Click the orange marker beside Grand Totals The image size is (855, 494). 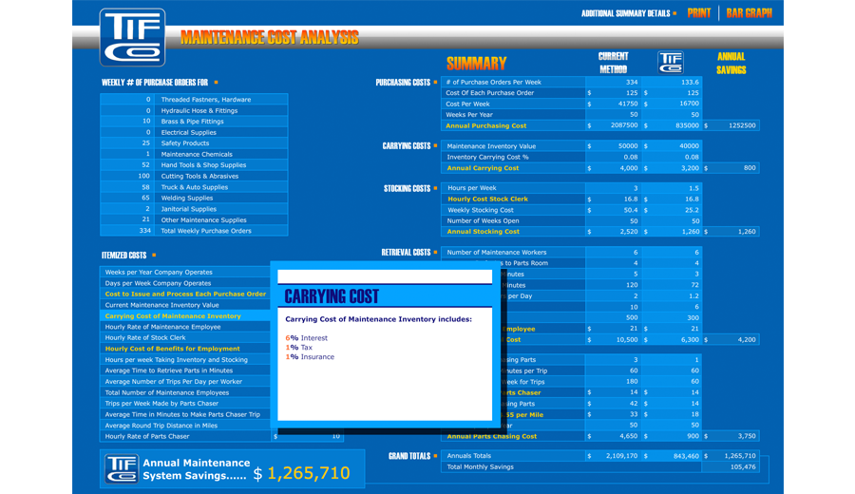tap(436, 456)
